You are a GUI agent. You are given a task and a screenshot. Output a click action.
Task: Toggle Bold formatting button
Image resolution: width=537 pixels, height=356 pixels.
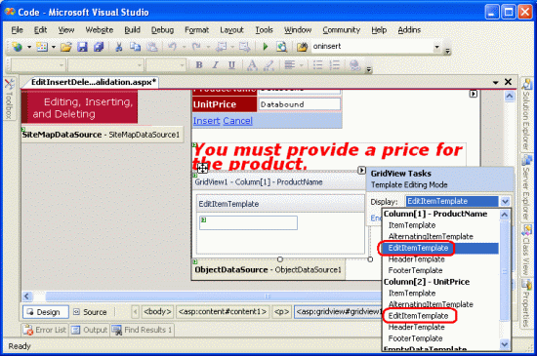coord(198,64)
